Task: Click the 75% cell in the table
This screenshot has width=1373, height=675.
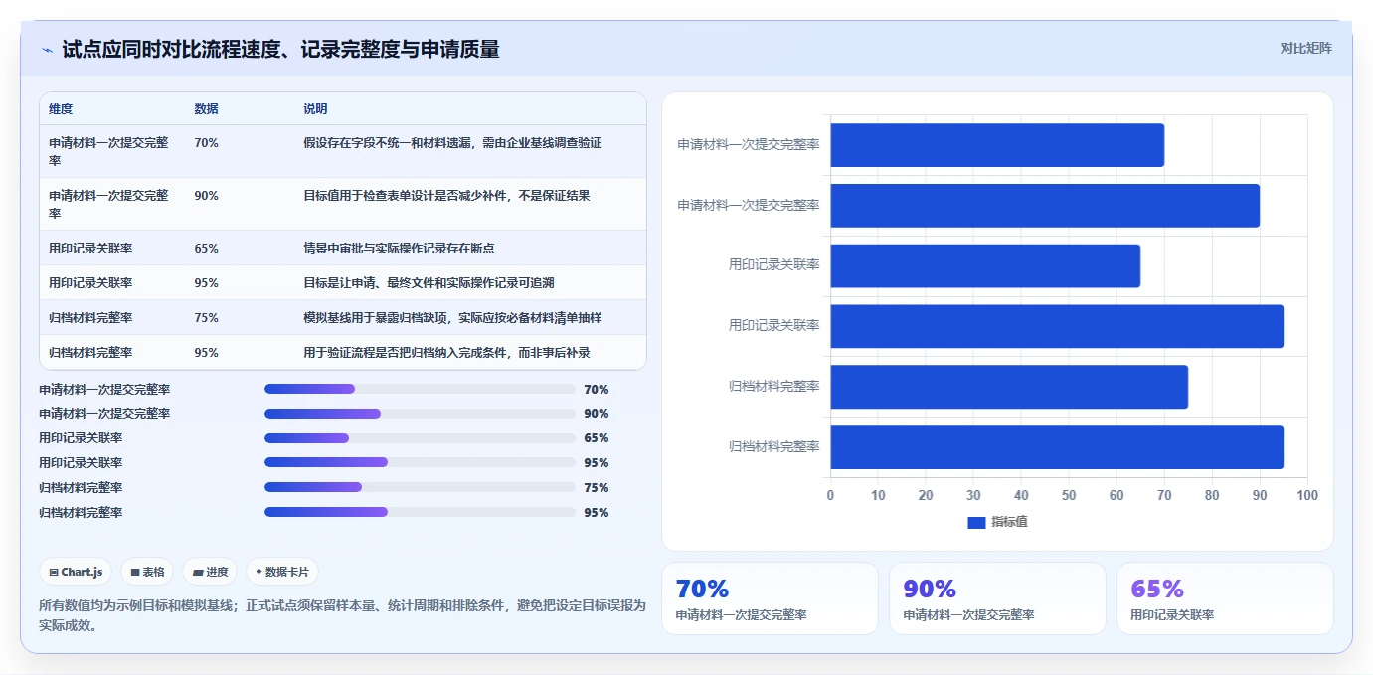Action: click(206, 318)
